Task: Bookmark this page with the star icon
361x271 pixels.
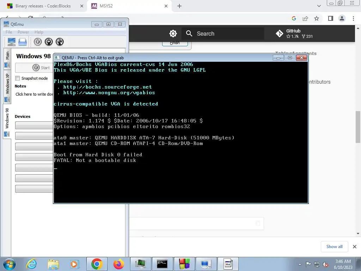Action: [x=317, y=18]
